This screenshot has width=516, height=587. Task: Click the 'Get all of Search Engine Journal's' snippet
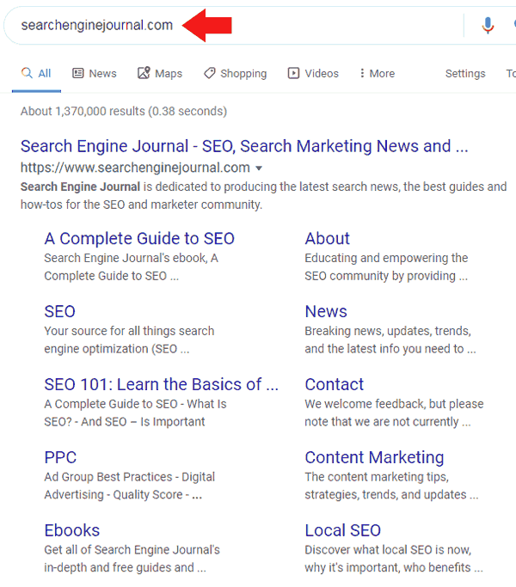[132, 559]
